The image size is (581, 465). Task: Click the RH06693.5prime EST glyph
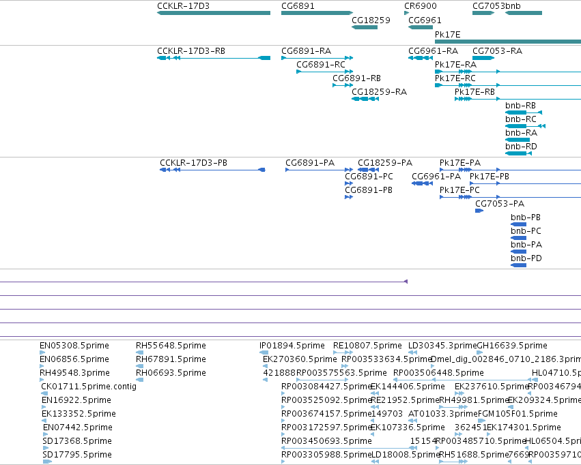140,380
